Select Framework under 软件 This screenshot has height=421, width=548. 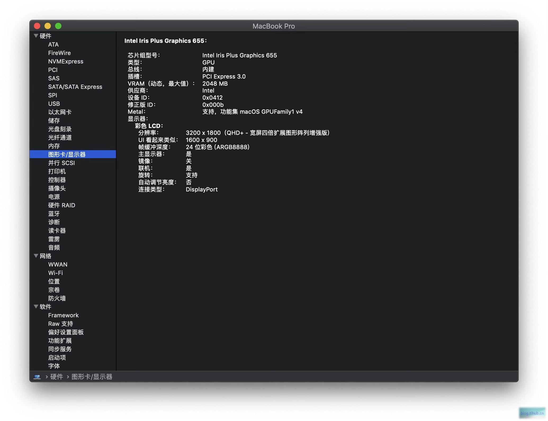(x=64, y=315)
